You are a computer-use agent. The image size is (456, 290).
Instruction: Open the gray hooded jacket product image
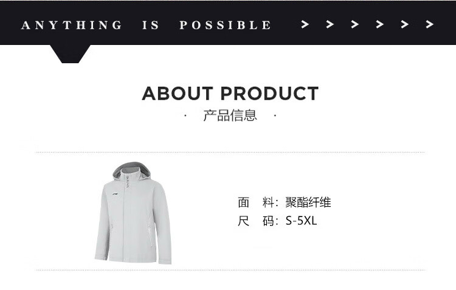(133, 213)
